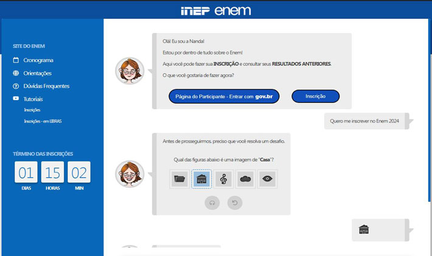
Task: Select the cloud captcha image
Action: tap(245, 179)
